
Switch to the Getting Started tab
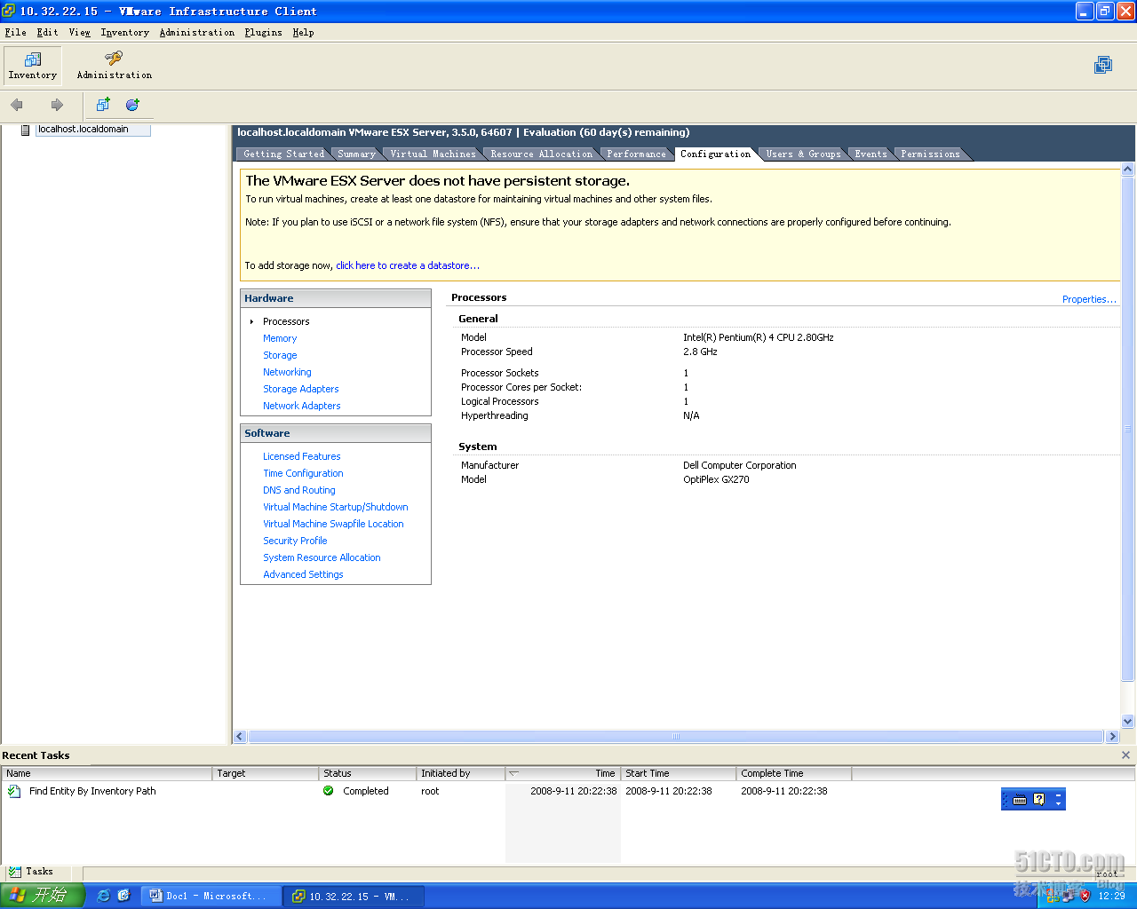(x=284, y=154)
